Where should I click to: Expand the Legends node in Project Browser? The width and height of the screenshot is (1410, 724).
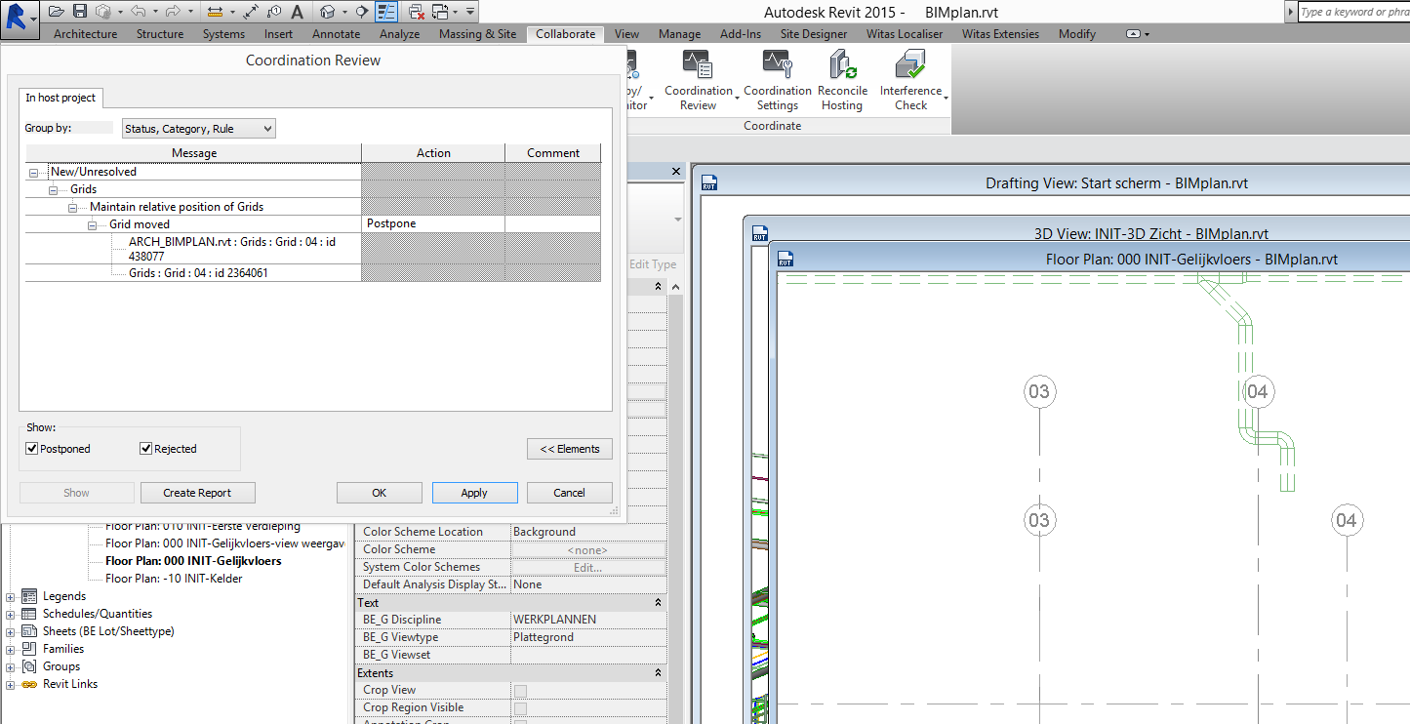pos(11,596)
